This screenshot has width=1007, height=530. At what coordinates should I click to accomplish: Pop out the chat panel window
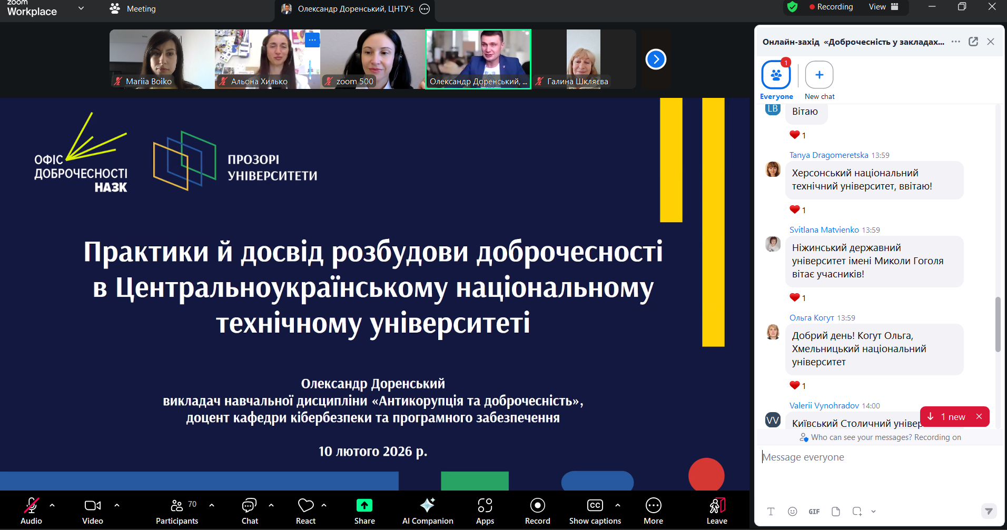click(x=973, y=42)
